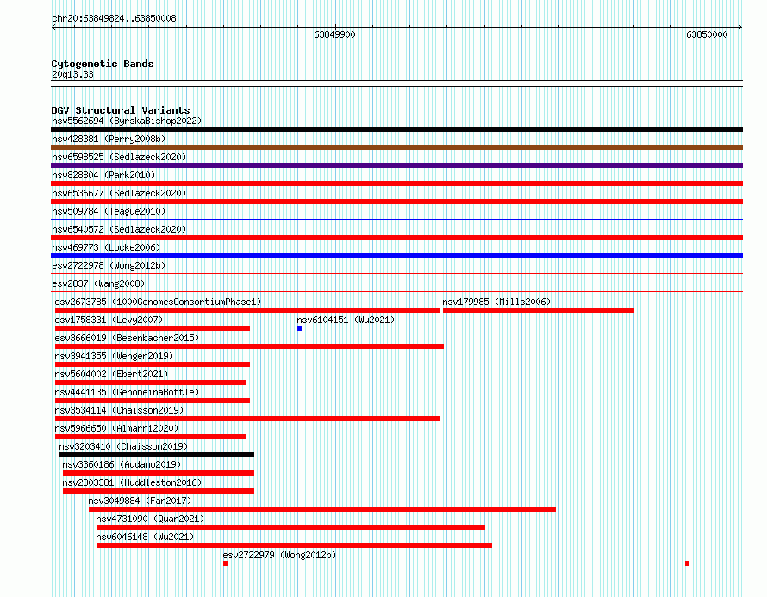Select the small blue nsv6104151 variant marker
The height and width of the screenshot is (597, 767).
pos(300,328)
